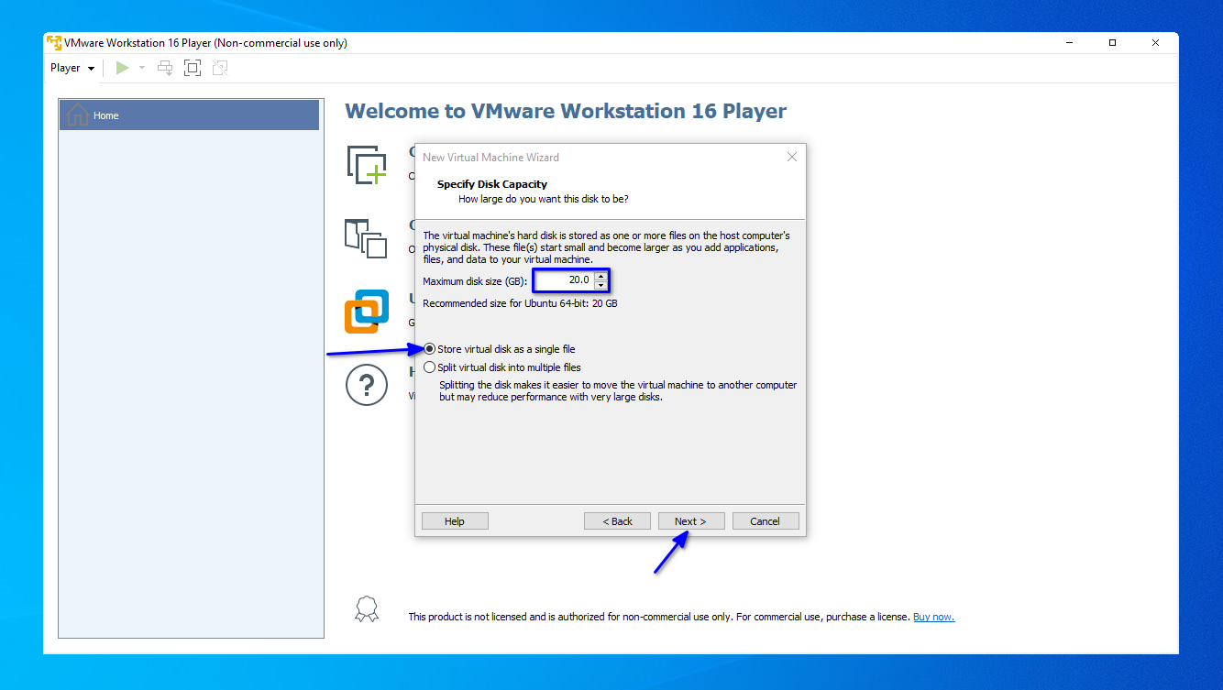Click the Open Virtual Machine icon

point(366,239)
